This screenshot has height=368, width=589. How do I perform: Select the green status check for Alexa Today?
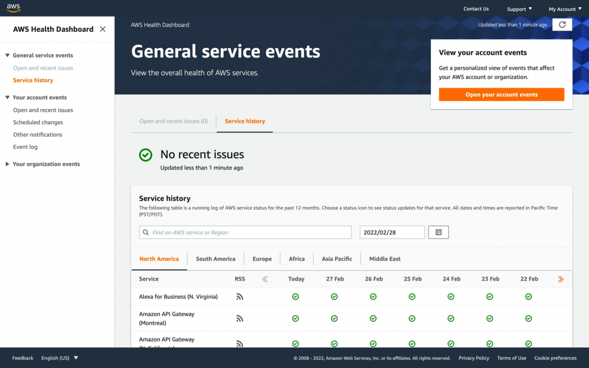(295, 297)
